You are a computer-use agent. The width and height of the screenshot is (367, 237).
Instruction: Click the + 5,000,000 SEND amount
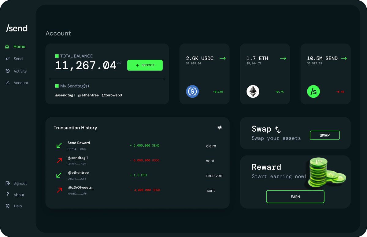(145, 146)
